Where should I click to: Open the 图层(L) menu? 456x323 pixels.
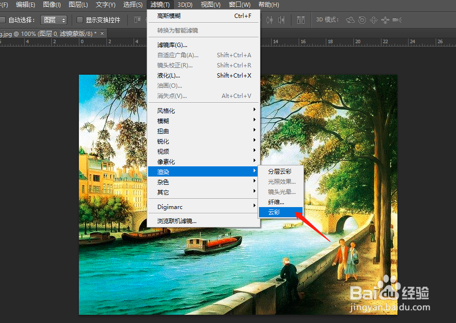pyautogui.click(x=78, y=5)
